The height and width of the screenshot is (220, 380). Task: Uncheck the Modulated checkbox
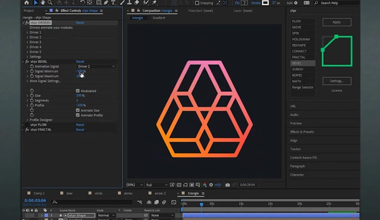[x=78, y=90]
